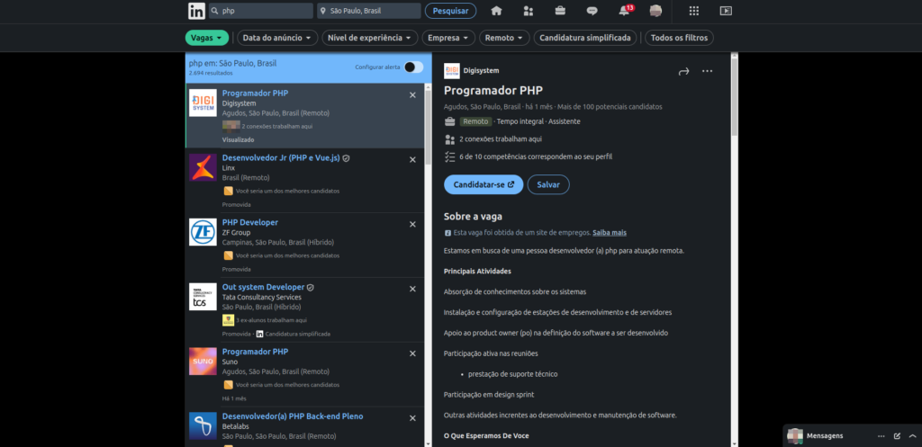Share the Programador PHP job via arrow icon
Viewport: 922px width, 447px height.
click(683, 71)
